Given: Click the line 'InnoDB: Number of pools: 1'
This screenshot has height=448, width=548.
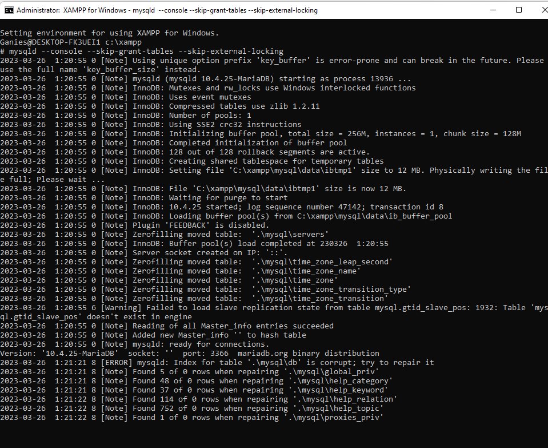Looking at the screenshot, I should 126,115.
